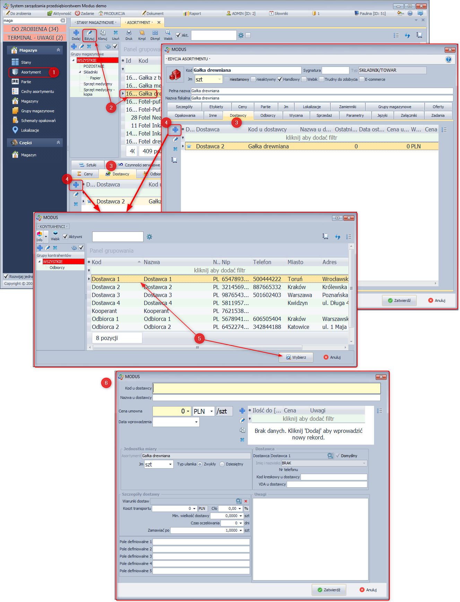Click the Info icon in Kontrahenci window
Screen dimensions: 460x602
(40, 236)
